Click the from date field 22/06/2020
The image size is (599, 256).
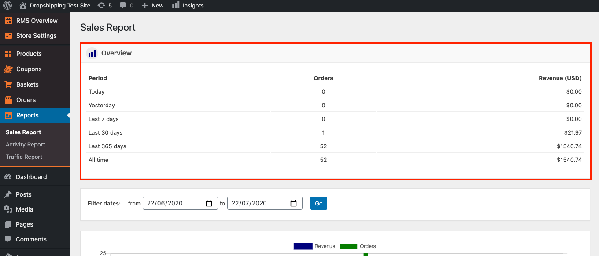tap(180, 203)
